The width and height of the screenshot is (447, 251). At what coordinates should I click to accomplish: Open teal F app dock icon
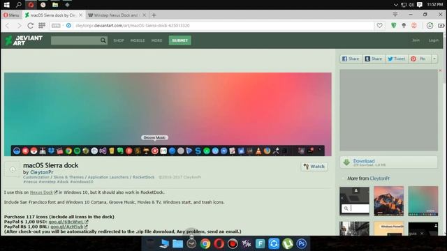click(x=260, y=243)
